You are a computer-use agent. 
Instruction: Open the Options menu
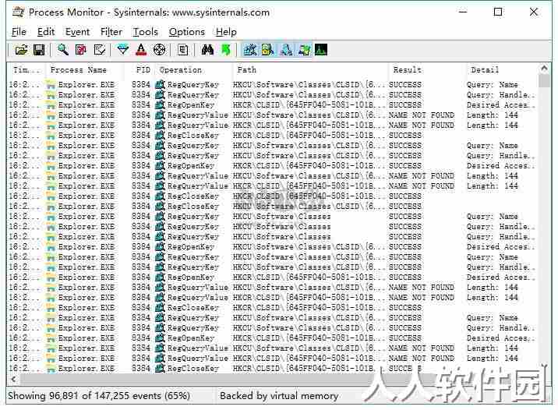[187, 32]
